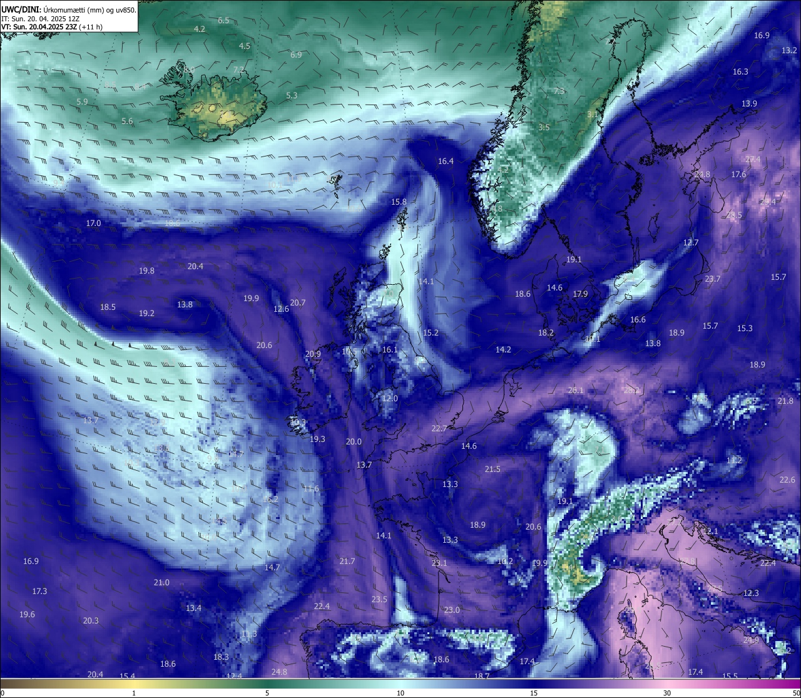Click the 13.9 value label

tap(749, 103)
